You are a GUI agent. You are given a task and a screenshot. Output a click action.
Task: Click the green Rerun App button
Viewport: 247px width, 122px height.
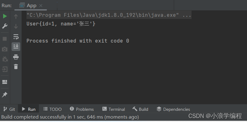(5, 16)
